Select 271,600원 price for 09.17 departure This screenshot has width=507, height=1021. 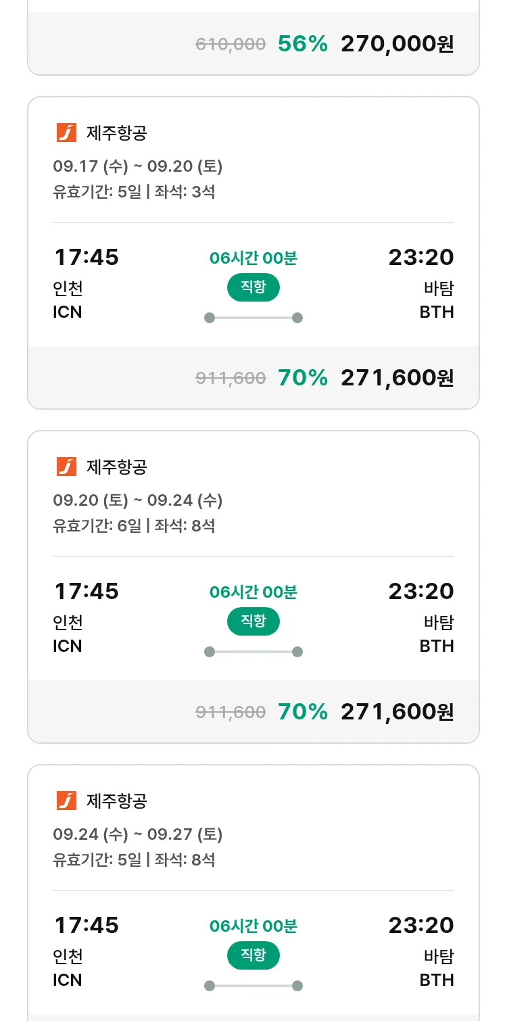click(x=397, y=378)
